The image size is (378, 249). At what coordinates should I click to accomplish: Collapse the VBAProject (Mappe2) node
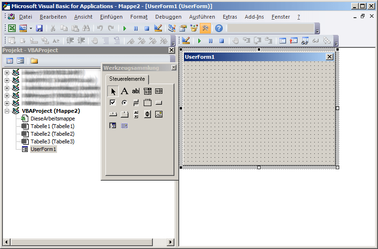coord(7,111)
